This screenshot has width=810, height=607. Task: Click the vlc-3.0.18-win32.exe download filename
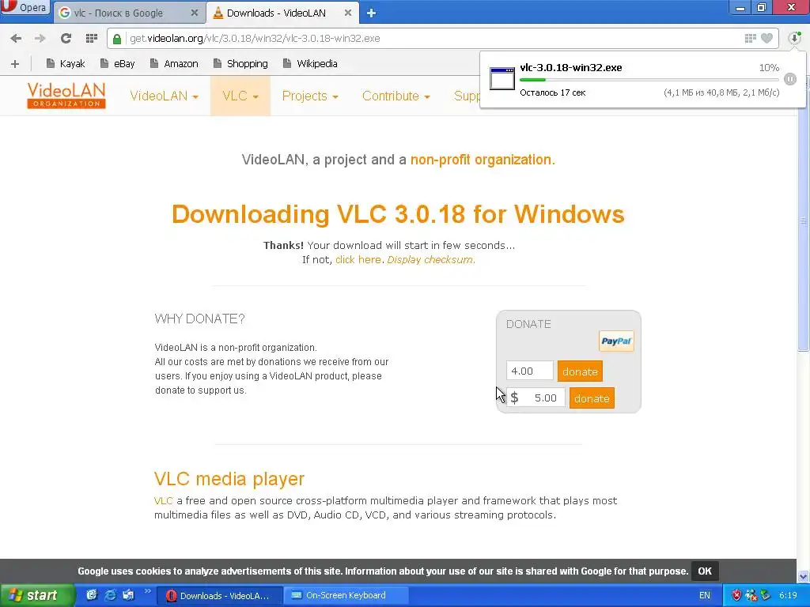tap(571, 68)
